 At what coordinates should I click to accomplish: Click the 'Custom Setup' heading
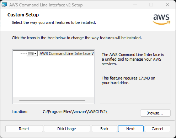[23, 15]
